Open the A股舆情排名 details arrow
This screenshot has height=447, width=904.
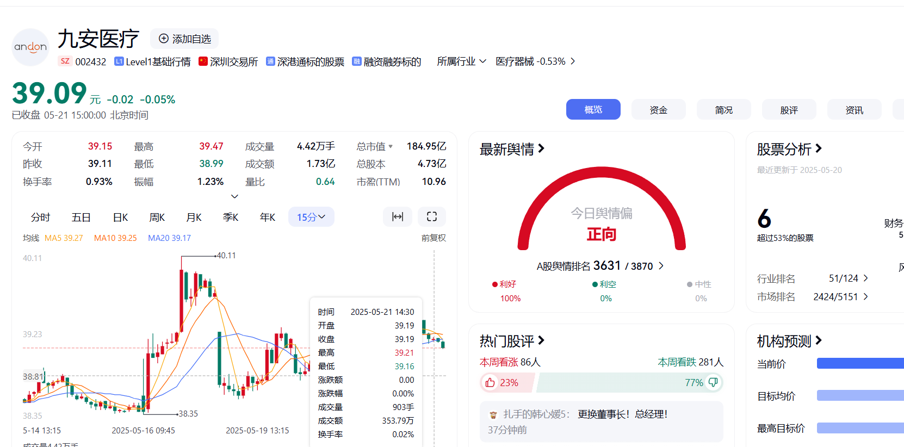coord(661,266)
